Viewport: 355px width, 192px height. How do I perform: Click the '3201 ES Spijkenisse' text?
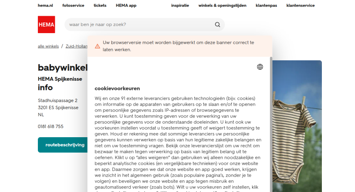coord(58,108)
